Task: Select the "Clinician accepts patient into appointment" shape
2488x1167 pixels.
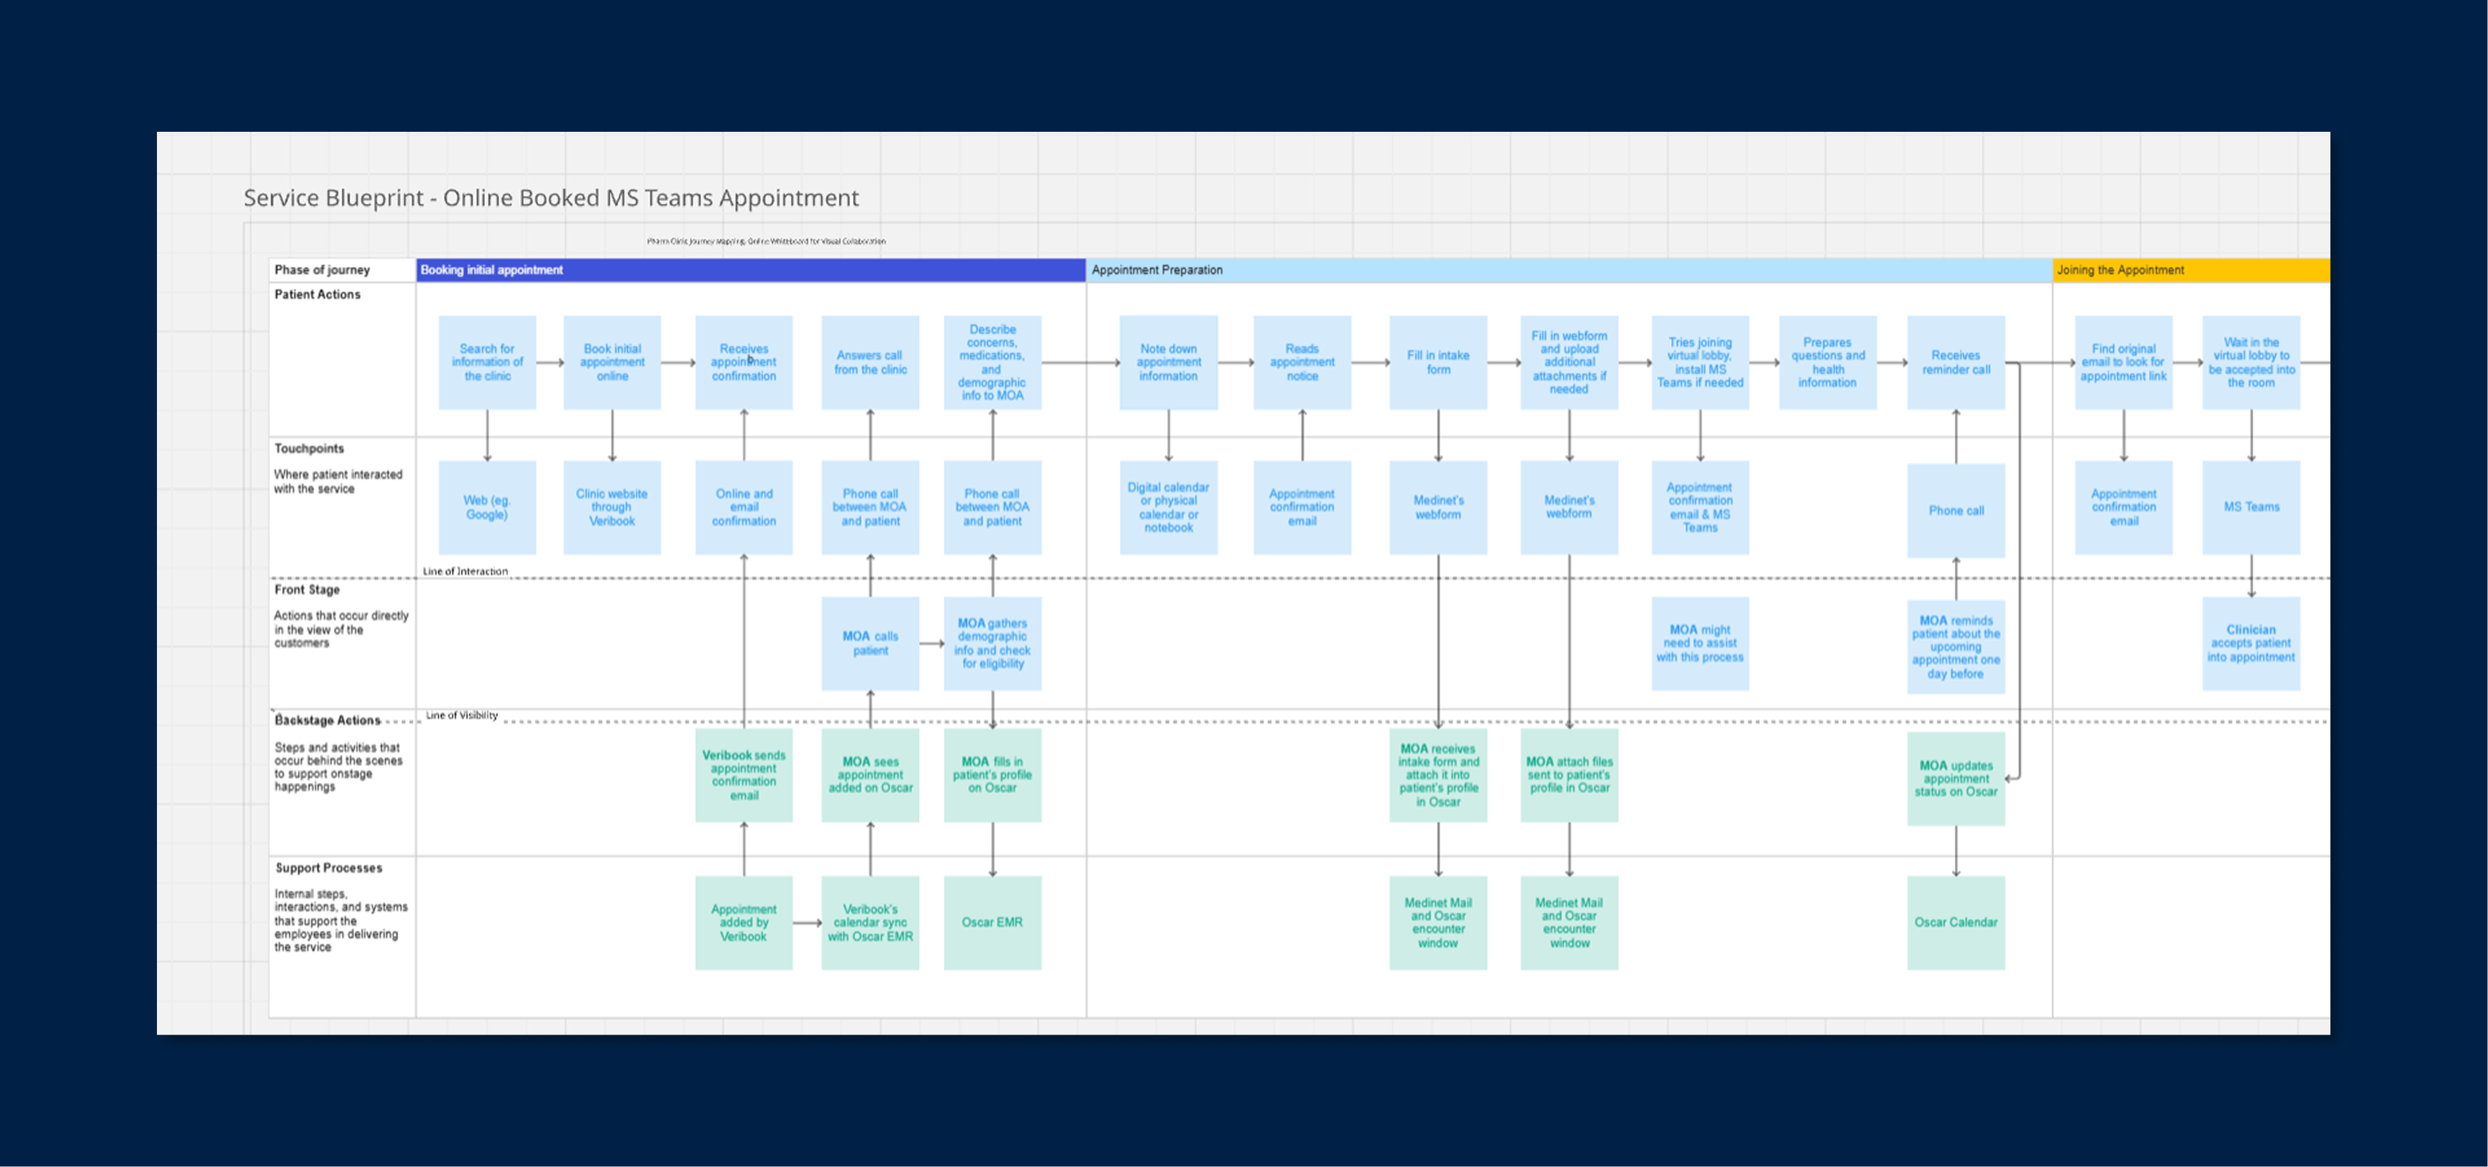Action: (x=2251, y=643)
